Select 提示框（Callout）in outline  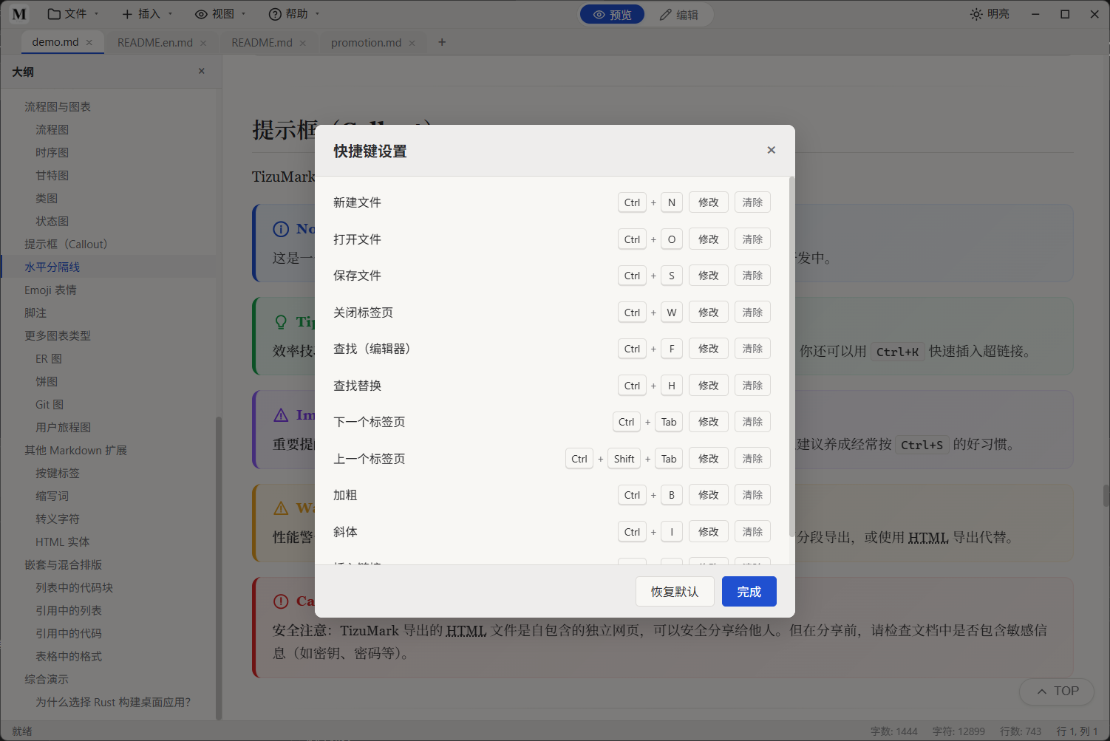[68, 244]
